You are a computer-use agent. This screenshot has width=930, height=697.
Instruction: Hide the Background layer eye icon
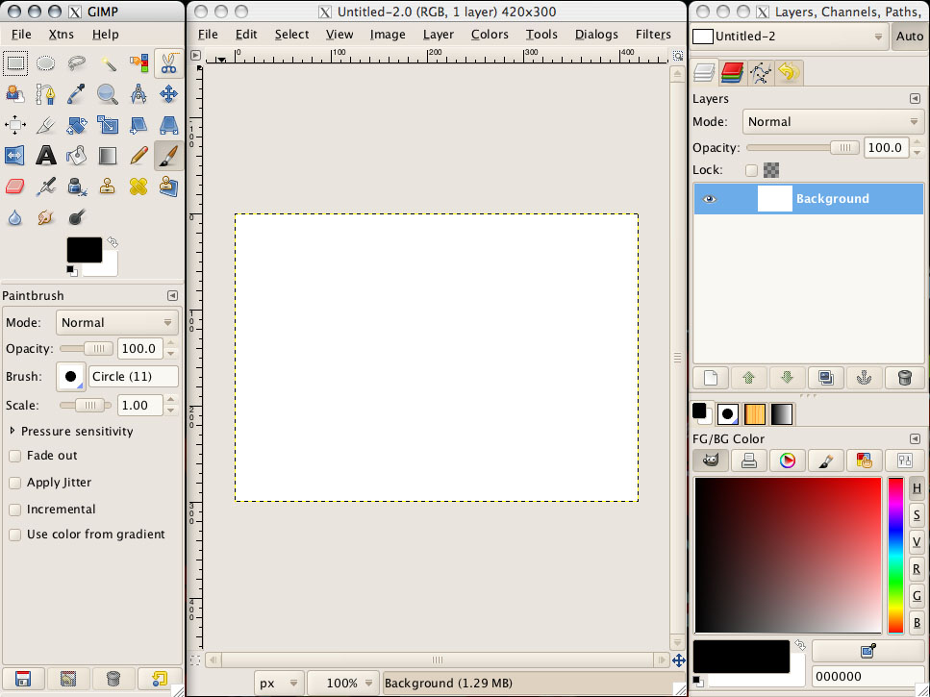pyautogui.click(x=710, y=199)
